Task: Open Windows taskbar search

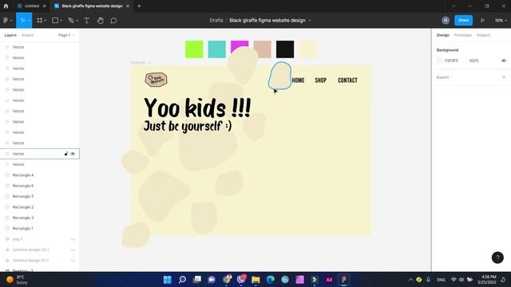Action: (x=183, y=280)
